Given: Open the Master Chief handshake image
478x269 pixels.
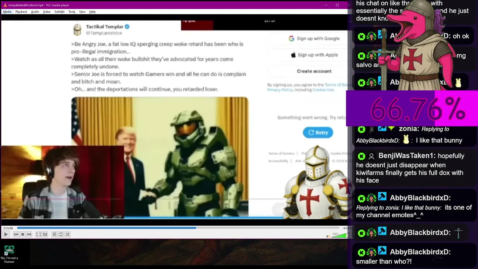Looking at the screenshot, I should [160, 157].
